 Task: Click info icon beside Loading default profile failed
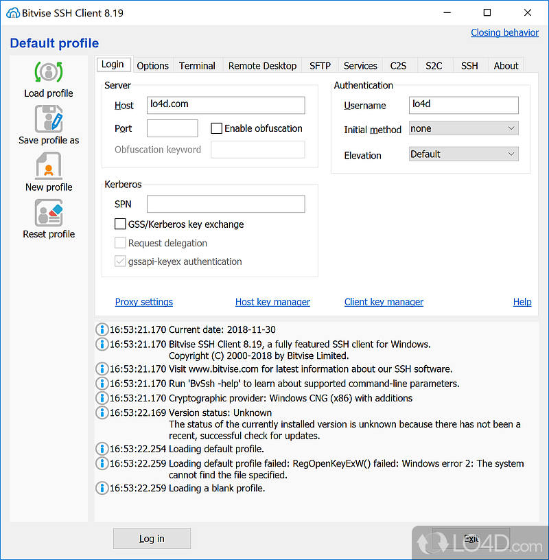coord(102,463)
